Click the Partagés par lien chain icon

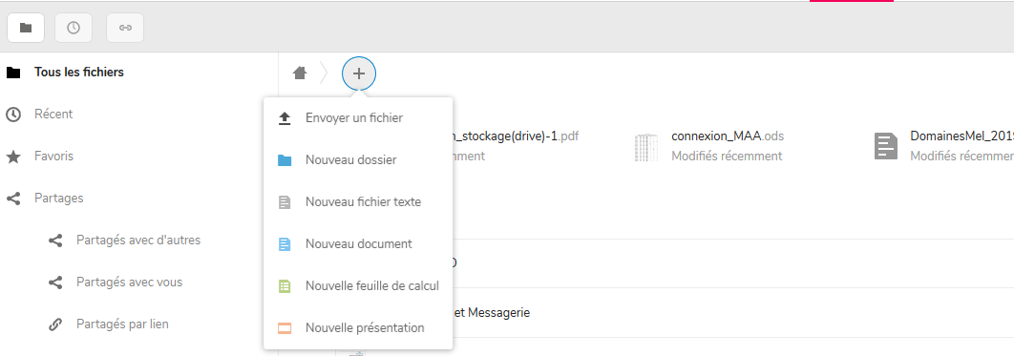55,325
